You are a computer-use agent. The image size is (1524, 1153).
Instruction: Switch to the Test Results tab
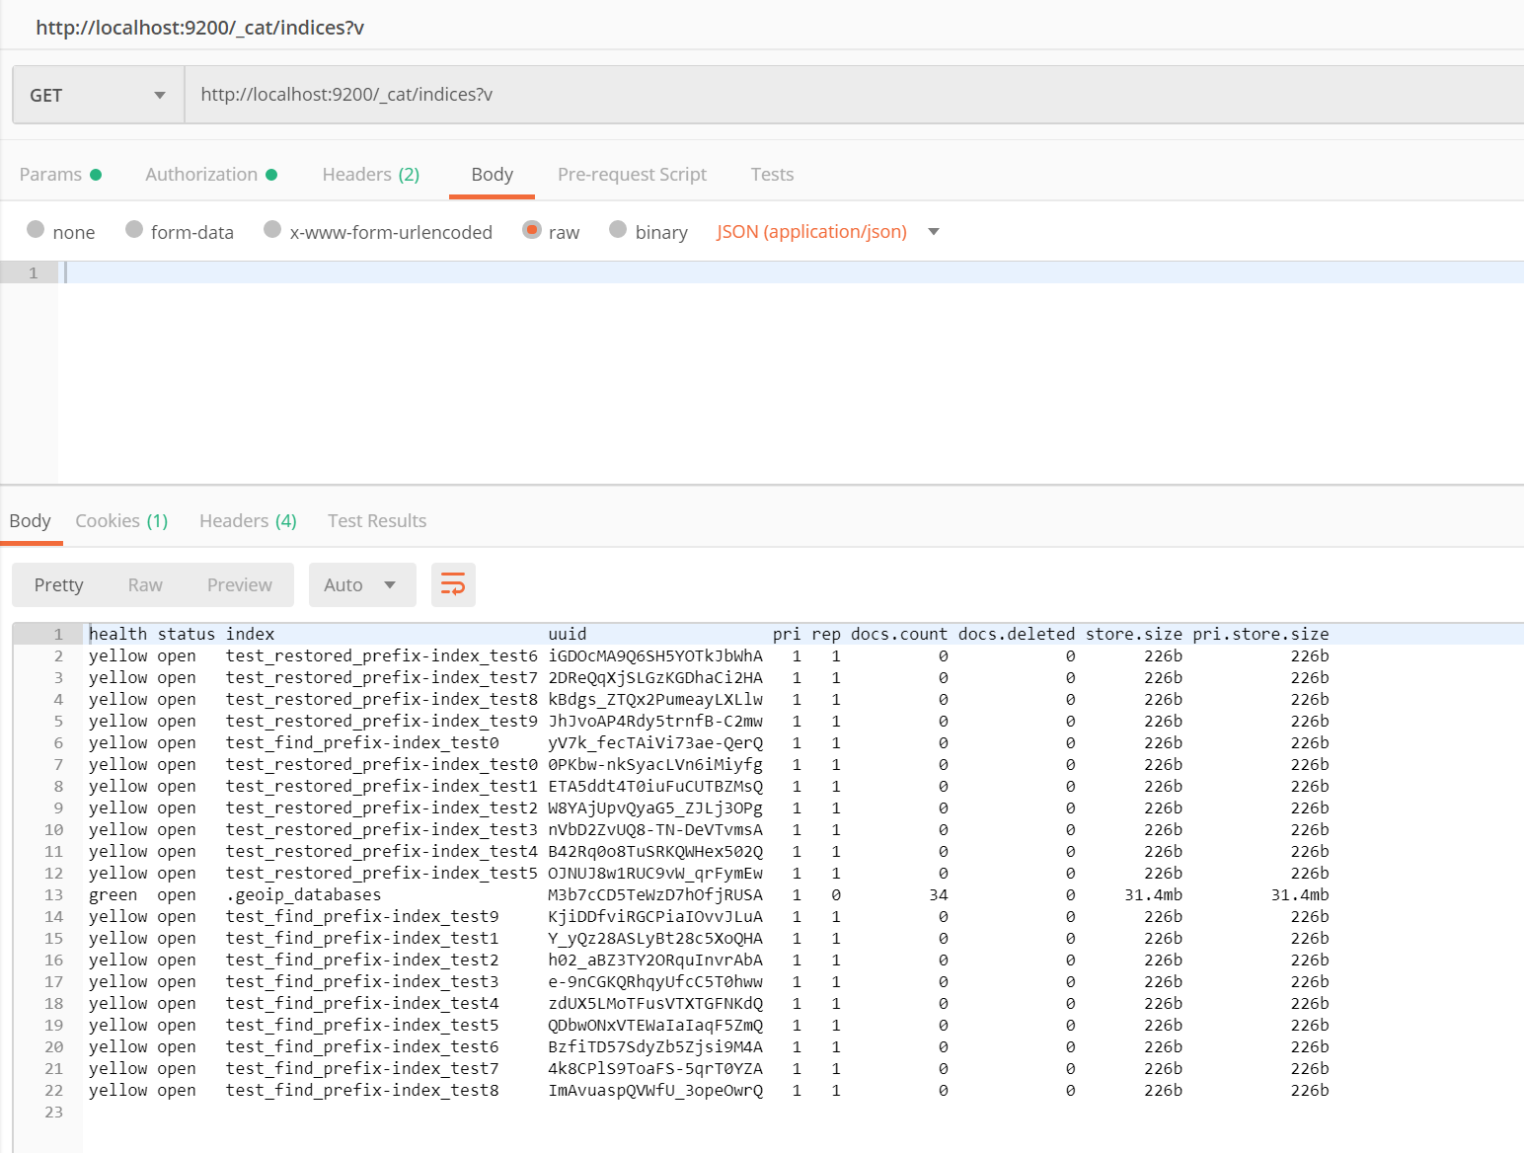point(377,521)
